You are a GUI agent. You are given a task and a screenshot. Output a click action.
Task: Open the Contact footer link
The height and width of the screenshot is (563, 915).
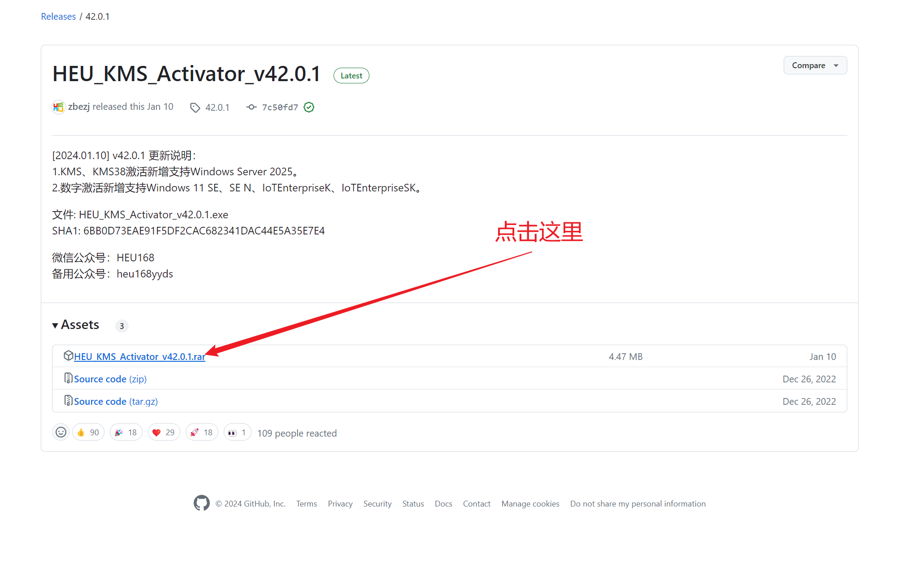pyautogui.click(x=477, y=504)
